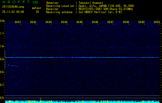
Task: Click the Receiver field label
Action: 52,9
